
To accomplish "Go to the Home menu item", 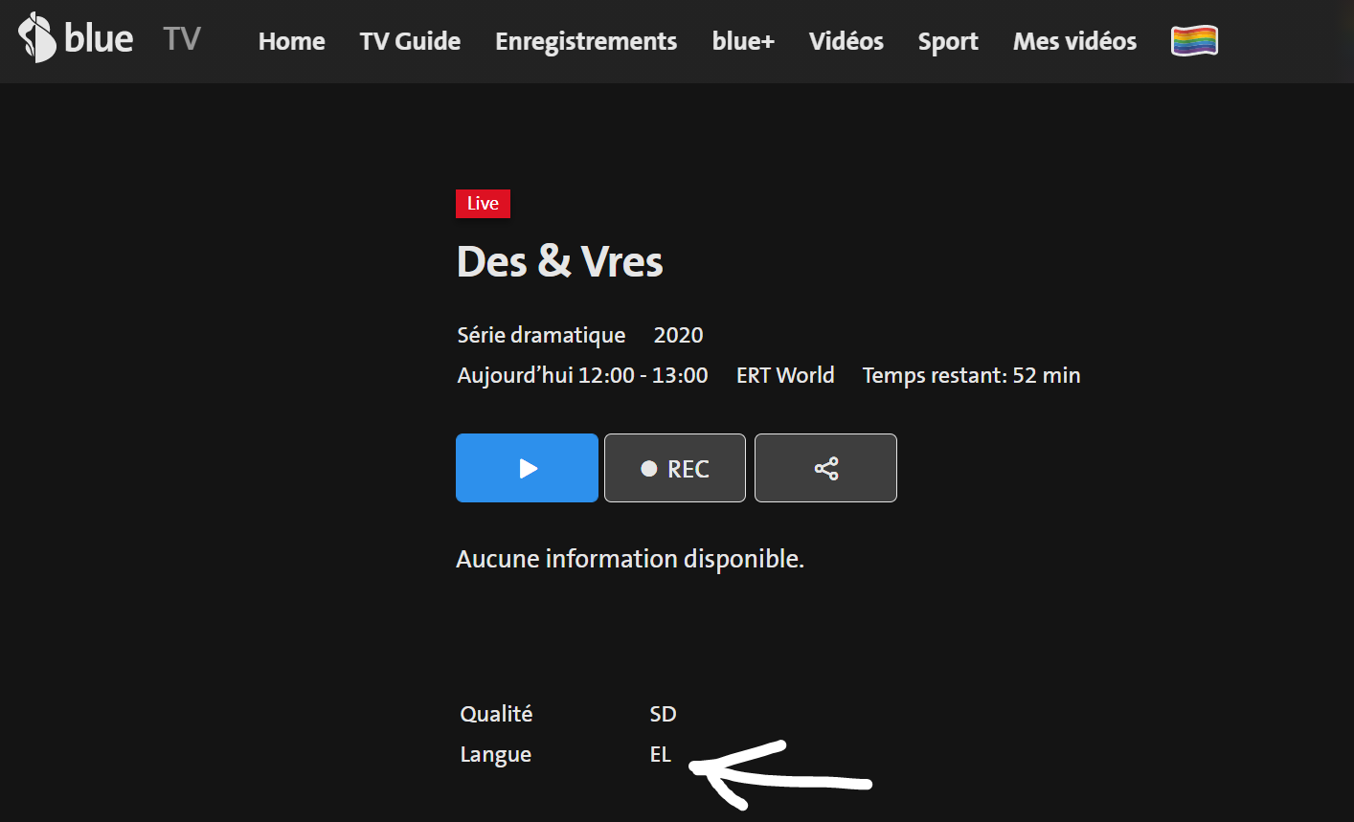I will tap(291, 41).
